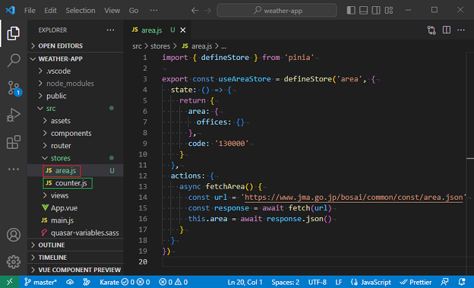This screenshot has width=474, height=288.
Task: Open the Extensions view
Action: click(x=13, y=142)
